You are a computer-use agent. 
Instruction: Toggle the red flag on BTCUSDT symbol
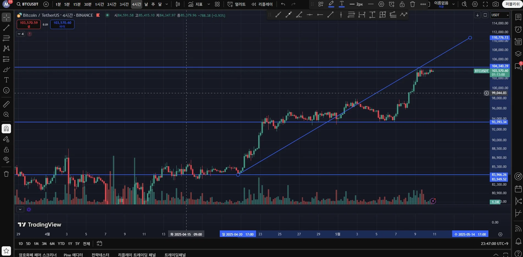pos(98,15)
